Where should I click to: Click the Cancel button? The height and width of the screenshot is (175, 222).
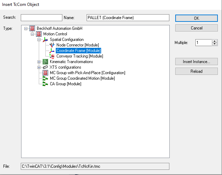[x=196, y=28]
